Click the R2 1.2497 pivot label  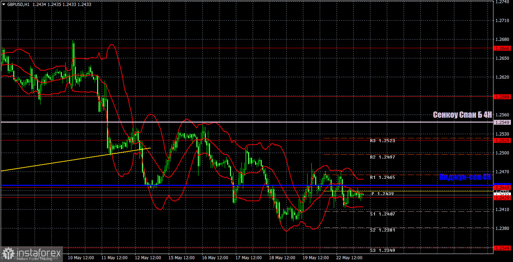382,157
